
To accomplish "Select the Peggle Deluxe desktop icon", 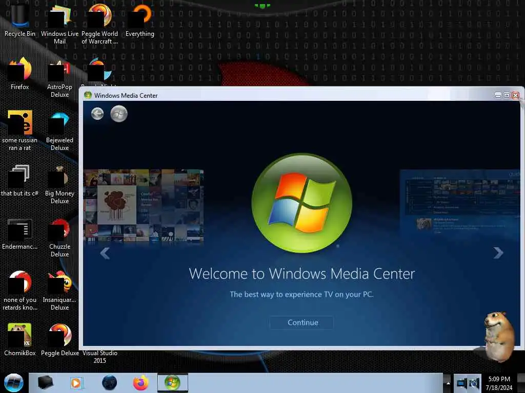I will [x=59, y=340].
